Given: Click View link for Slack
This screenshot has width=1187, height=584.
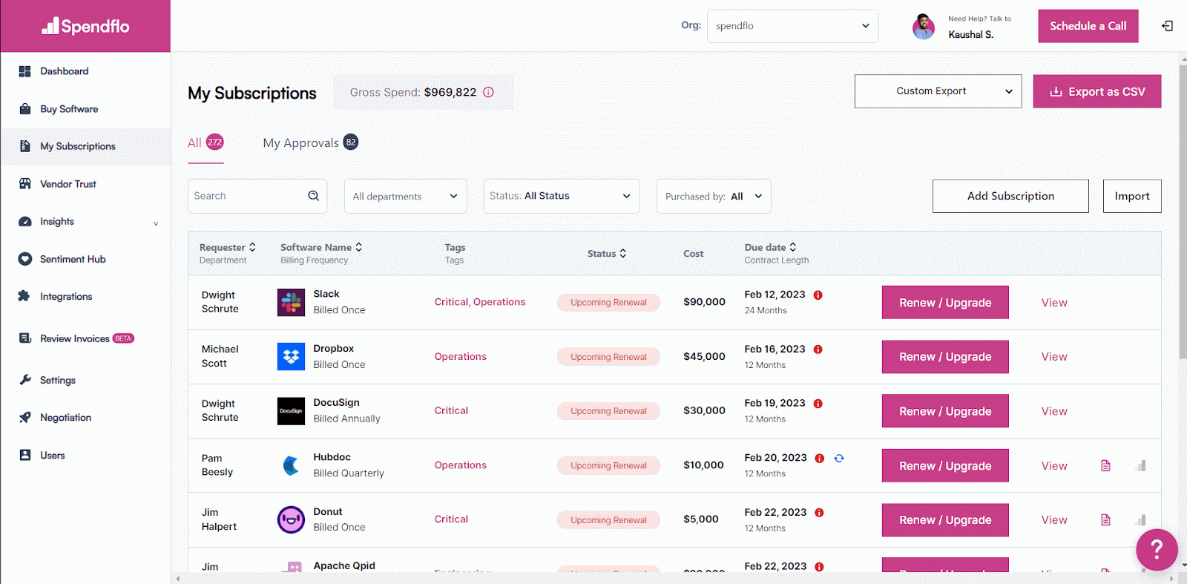Looking at the screenshot, I should (x=1054, y=303).
